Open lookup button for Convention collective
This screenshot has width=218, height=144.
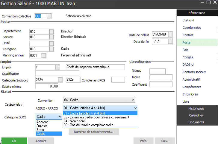pos(49,16)
